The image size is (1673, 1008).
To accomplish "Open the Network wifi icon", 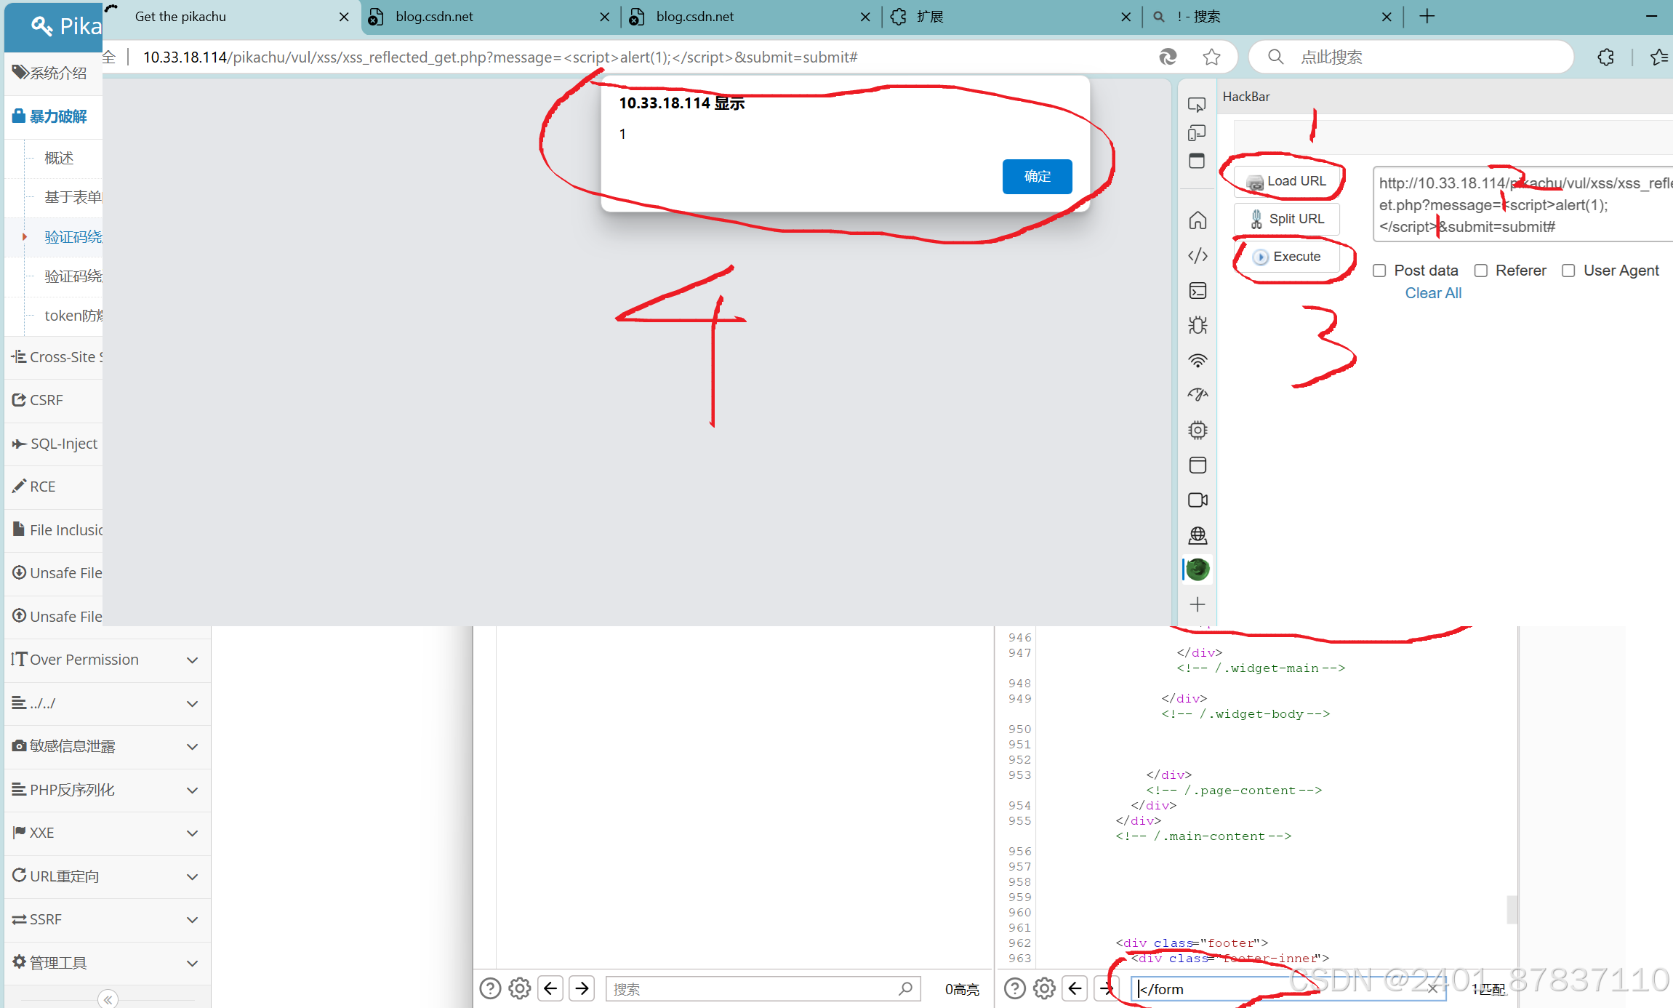I will 1197,360.
